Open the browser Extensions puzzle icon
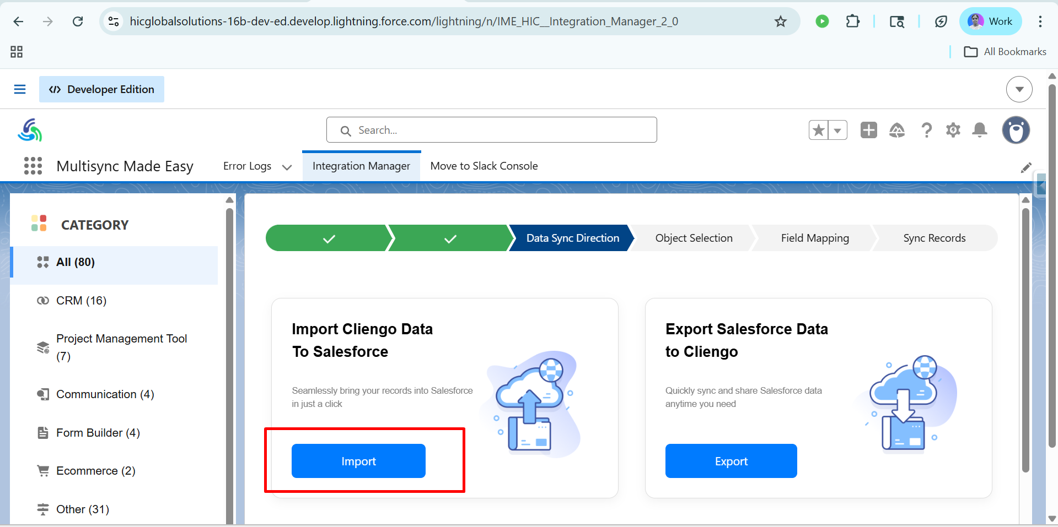 pos(852,21)
